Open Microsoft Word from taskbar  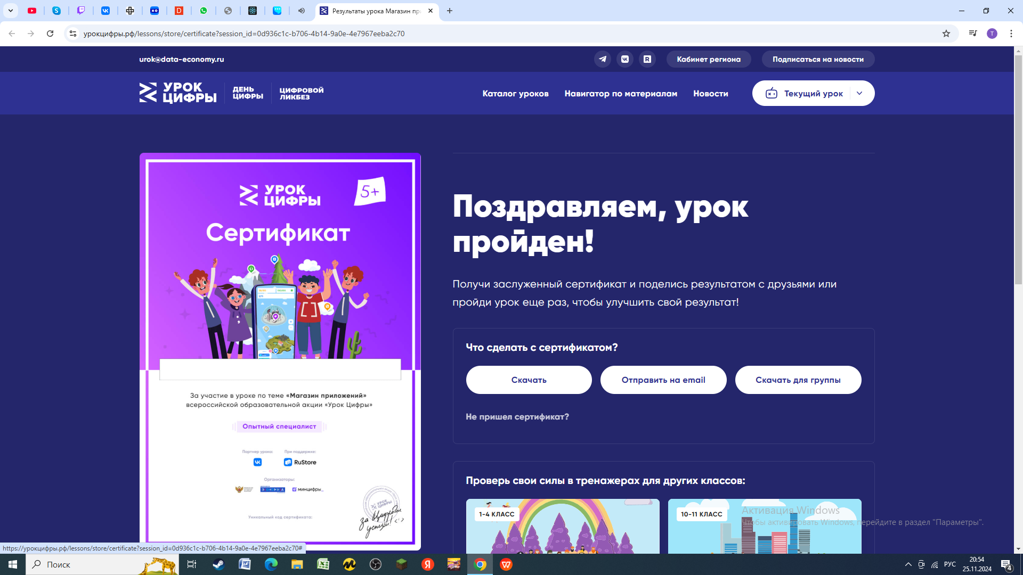tap(245, 564)
